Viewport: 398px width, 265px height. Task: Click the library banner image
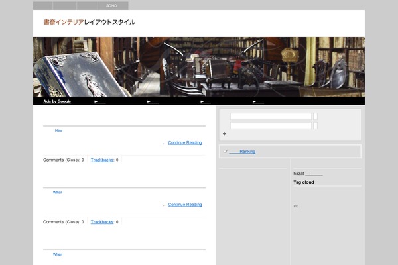[x=199, y=67]
